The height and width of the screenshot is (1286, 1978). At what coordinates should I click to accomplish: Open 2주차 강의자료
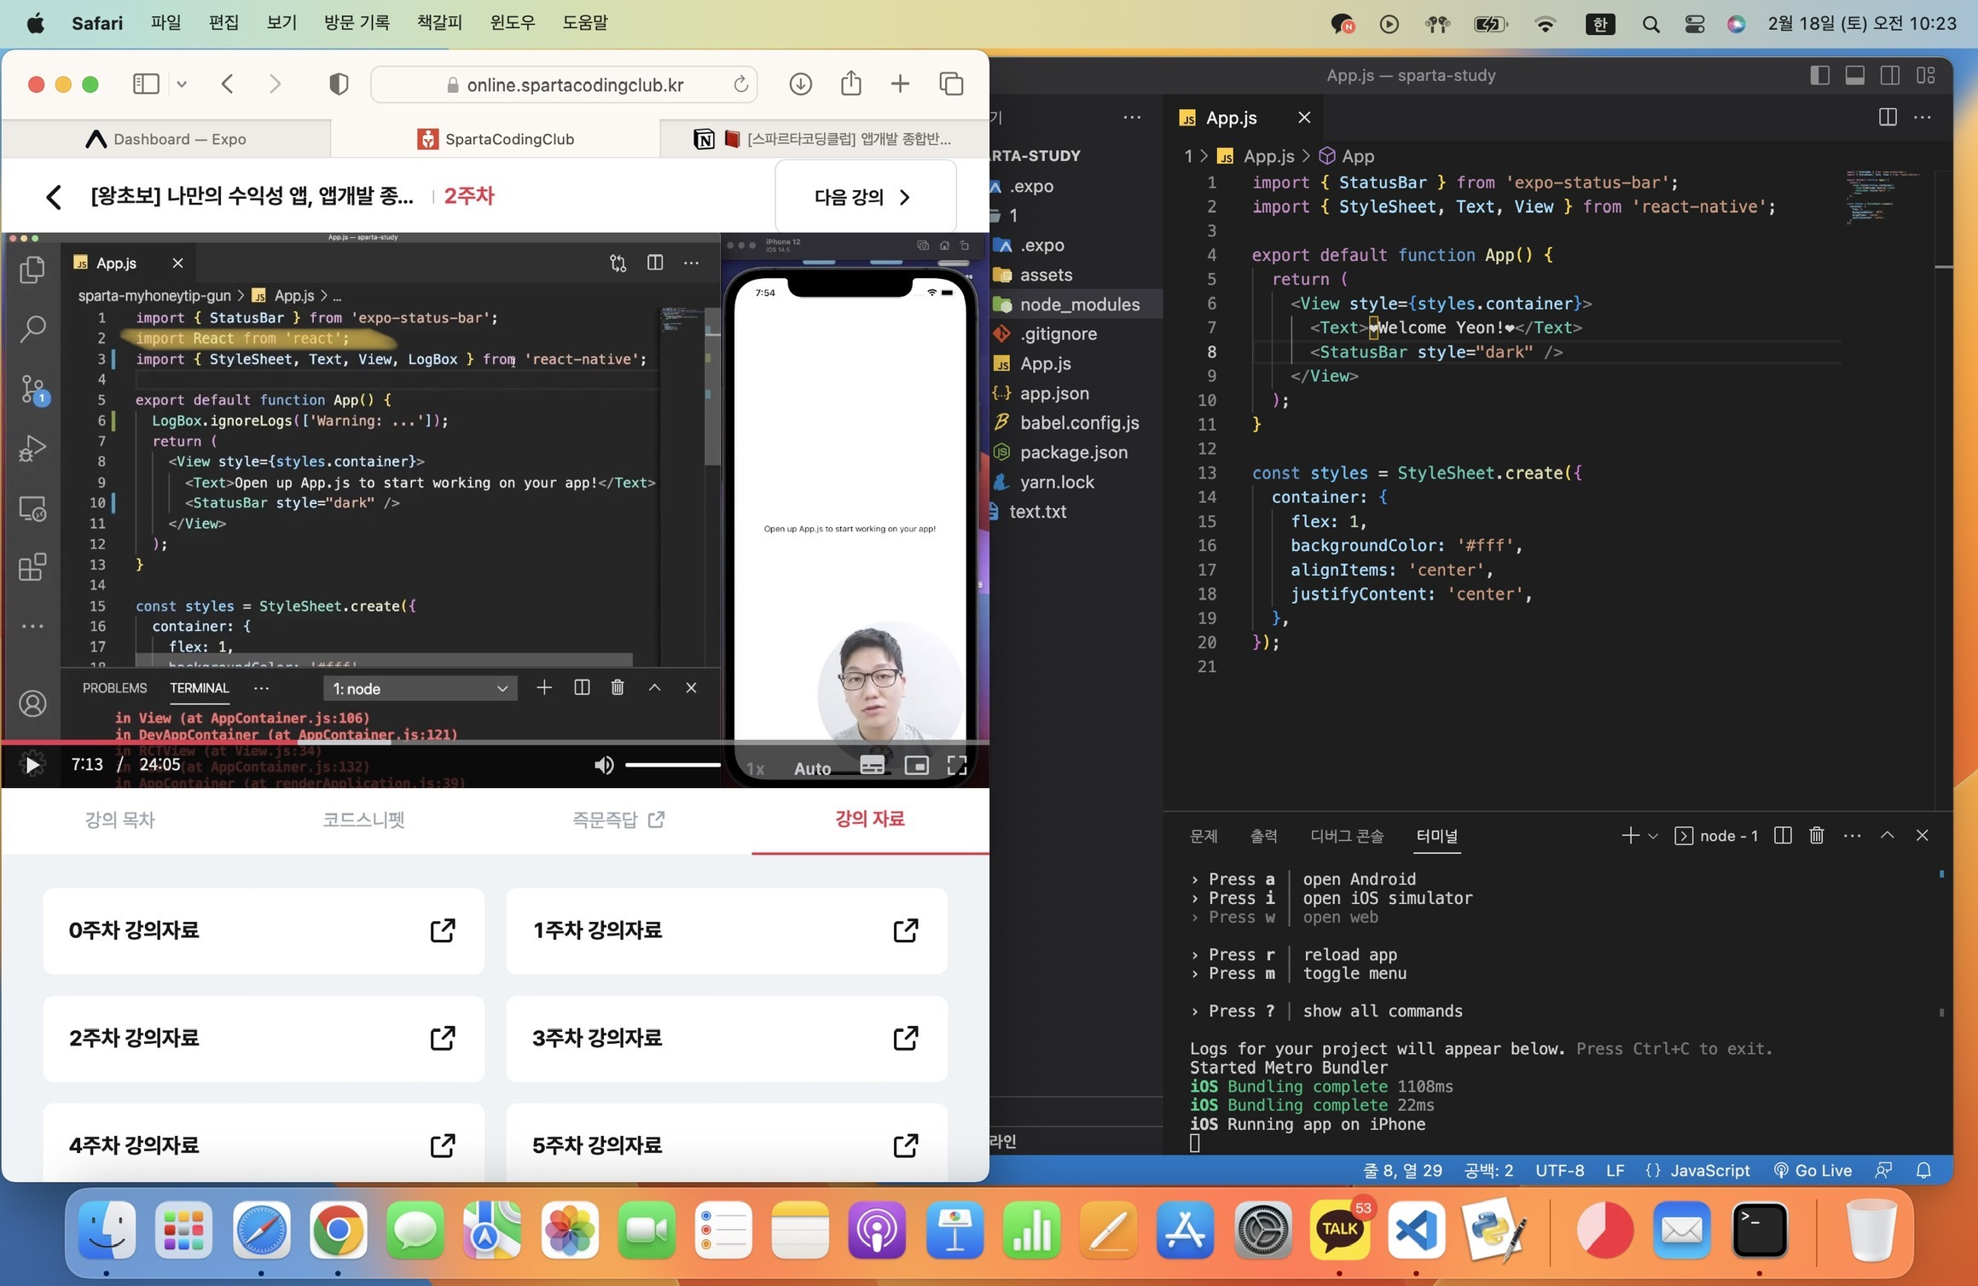[x=264, y=1038]
